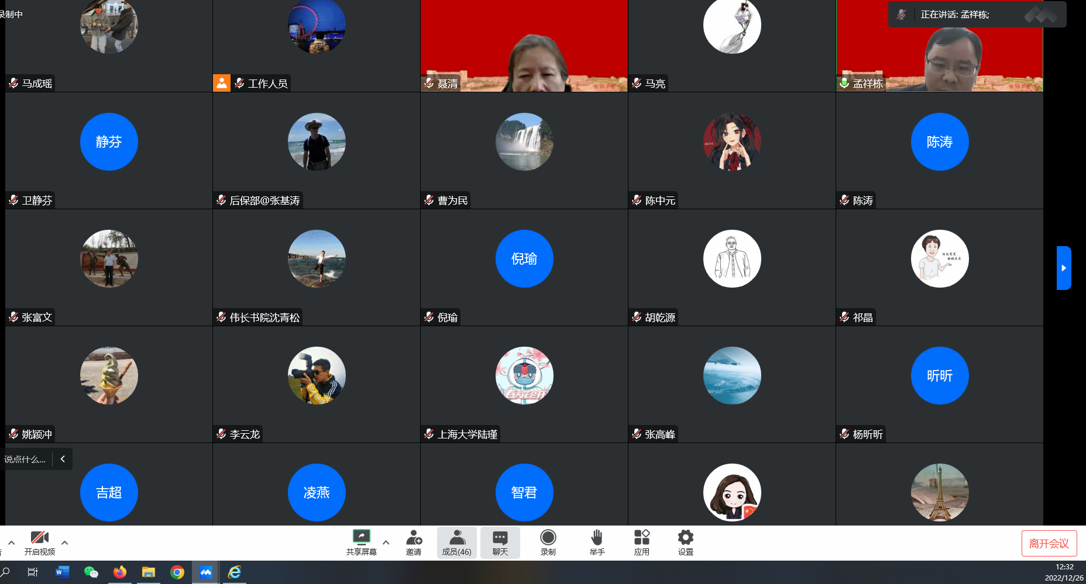The image size is (1086, 584).
Task: Select 聂清's video tile
Action: (524, 47)
